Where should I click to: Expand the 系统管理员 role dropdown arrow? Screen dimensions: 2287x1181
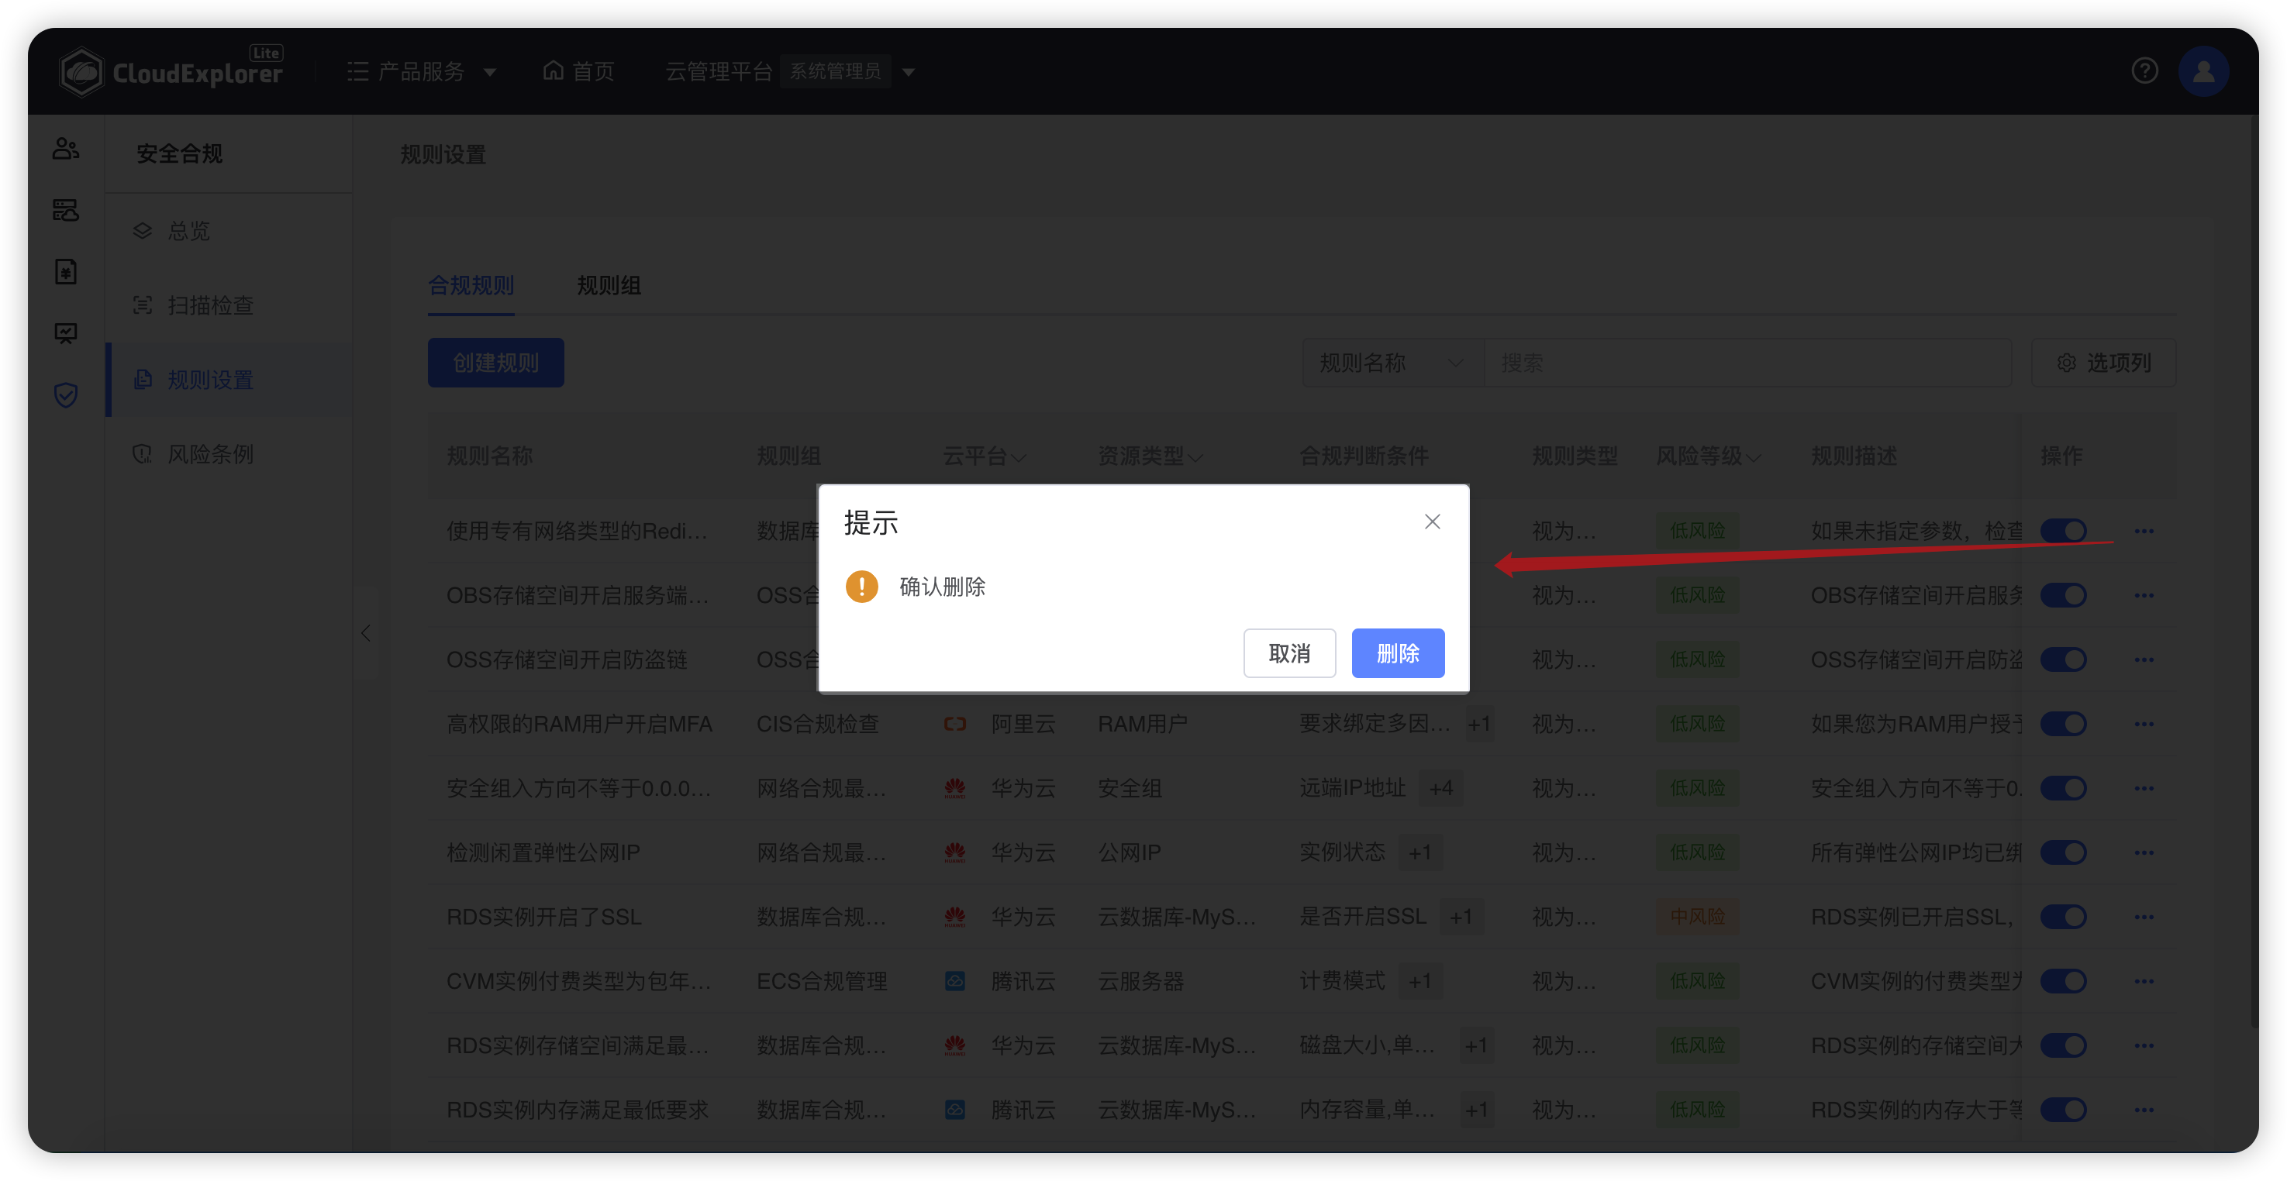coord(907,72)
